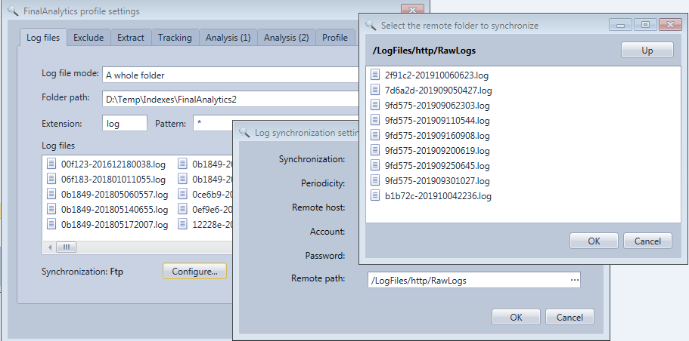Browse remote path using the ellipsis button

[x=574, y=280]
